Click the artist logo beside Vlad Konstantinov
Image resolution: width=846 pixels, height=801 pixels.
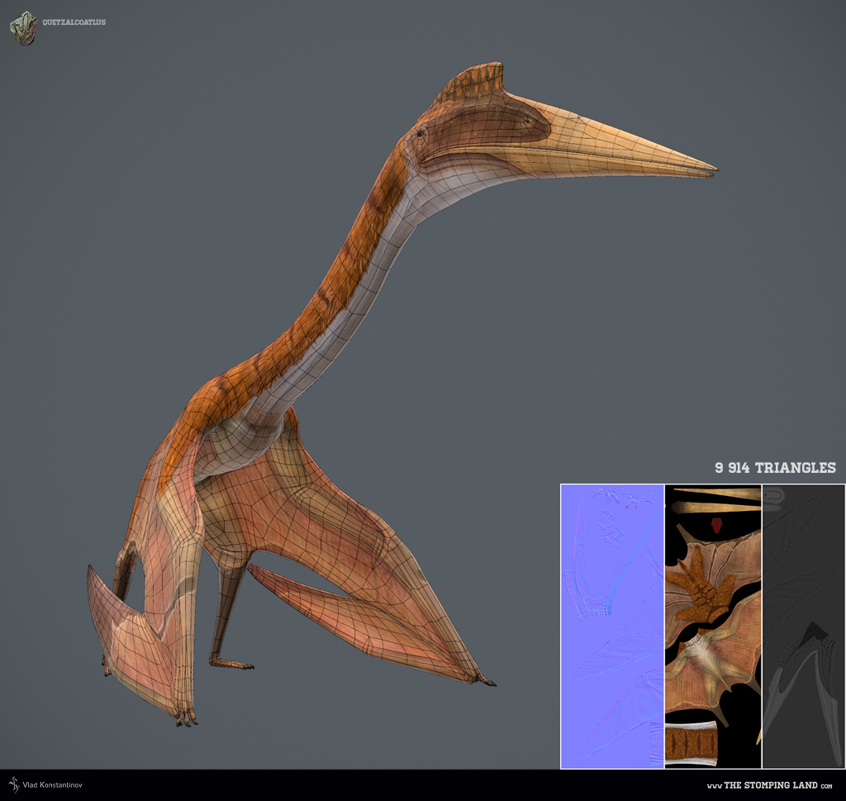(x=14, y=784)
